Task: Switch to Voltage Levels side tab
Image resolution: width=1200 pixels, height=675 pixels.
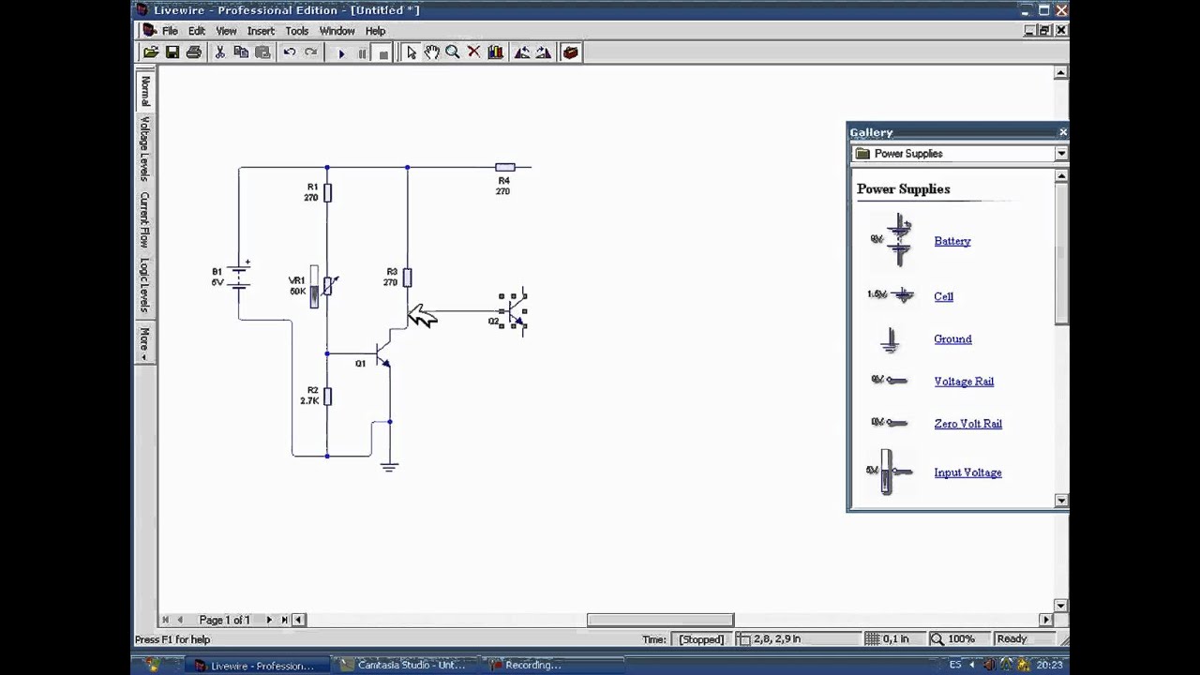Action: (144, 148)
